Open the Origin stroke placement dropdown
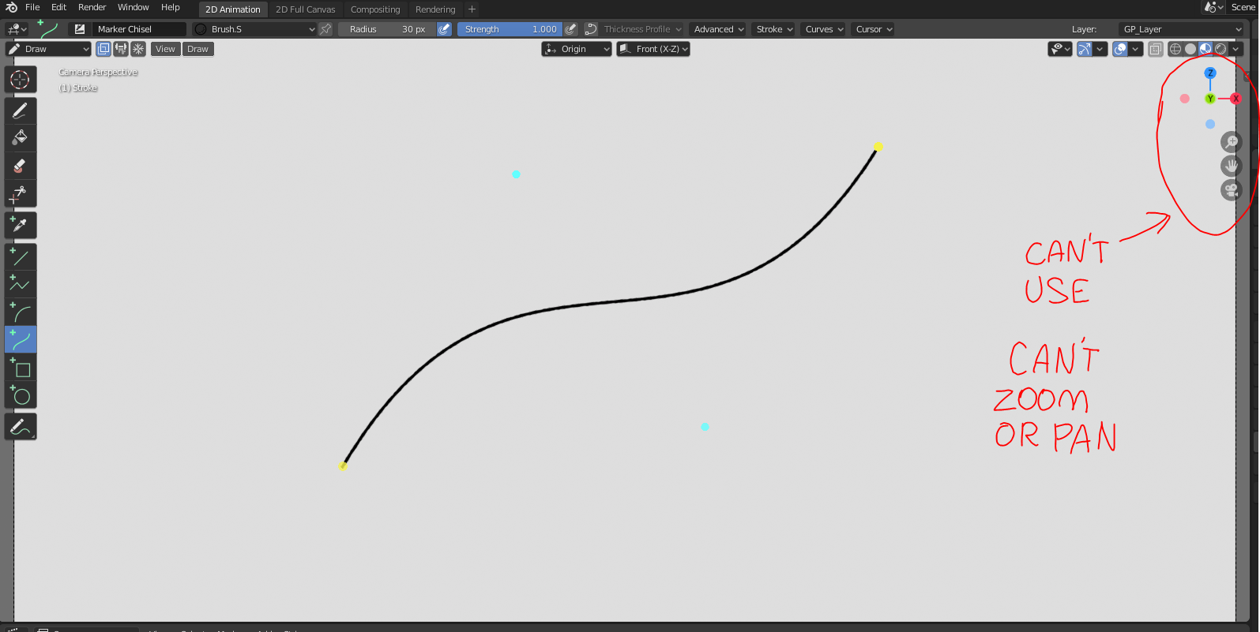The width and height of the screenshot is (1260, 632). (x=577, y=49)
